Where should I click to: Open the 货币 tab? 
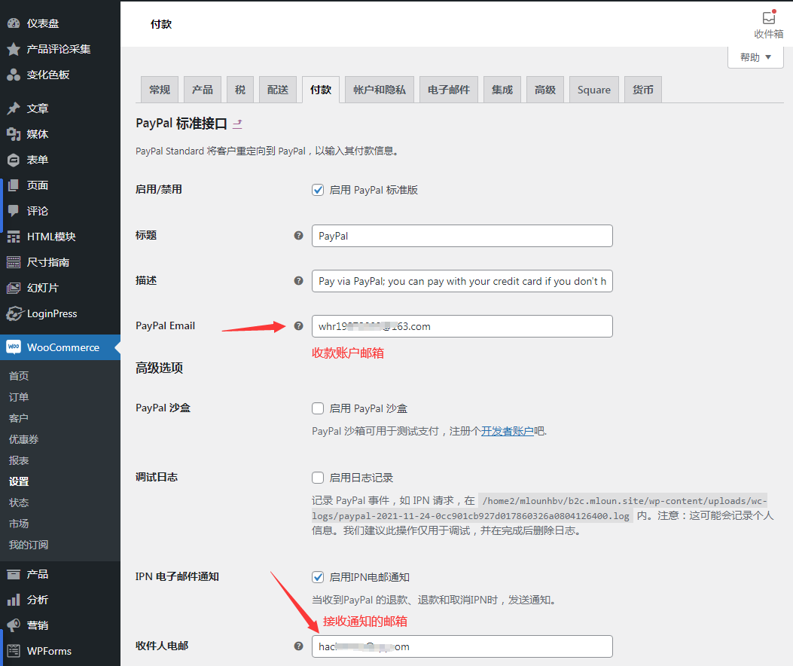coord(643,90)
